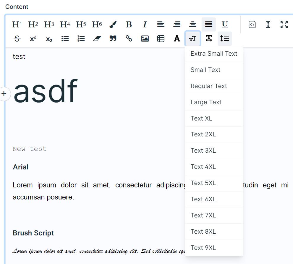Screen dimensions: 293x264
Task: Toggle strikethrough formatting
Action: click(x=17, y=39)
